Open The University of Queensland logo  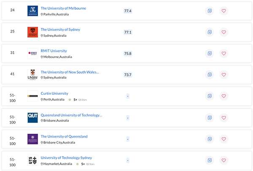point(32,139)
